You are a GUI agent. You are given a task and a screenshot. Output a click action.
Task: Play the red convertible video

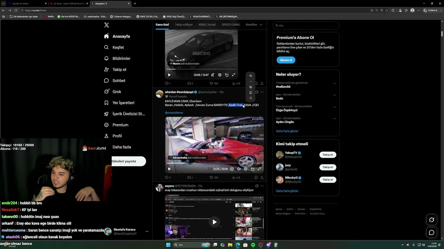click(169, 169)
